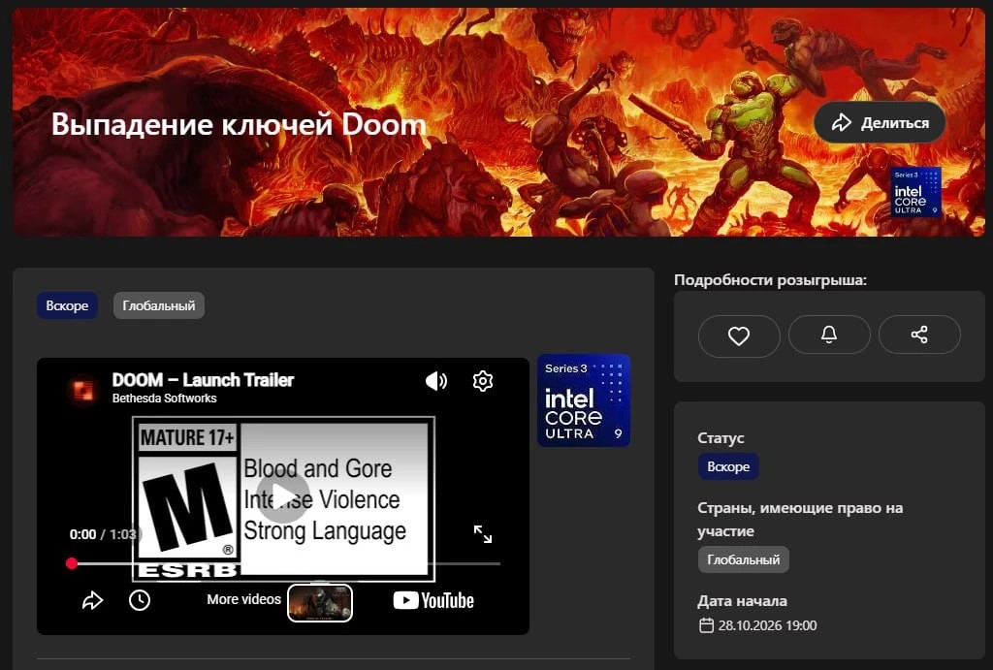This screenshot has width=993, height=670.
Task: Click the More videos label
Action: click(243, 599)
